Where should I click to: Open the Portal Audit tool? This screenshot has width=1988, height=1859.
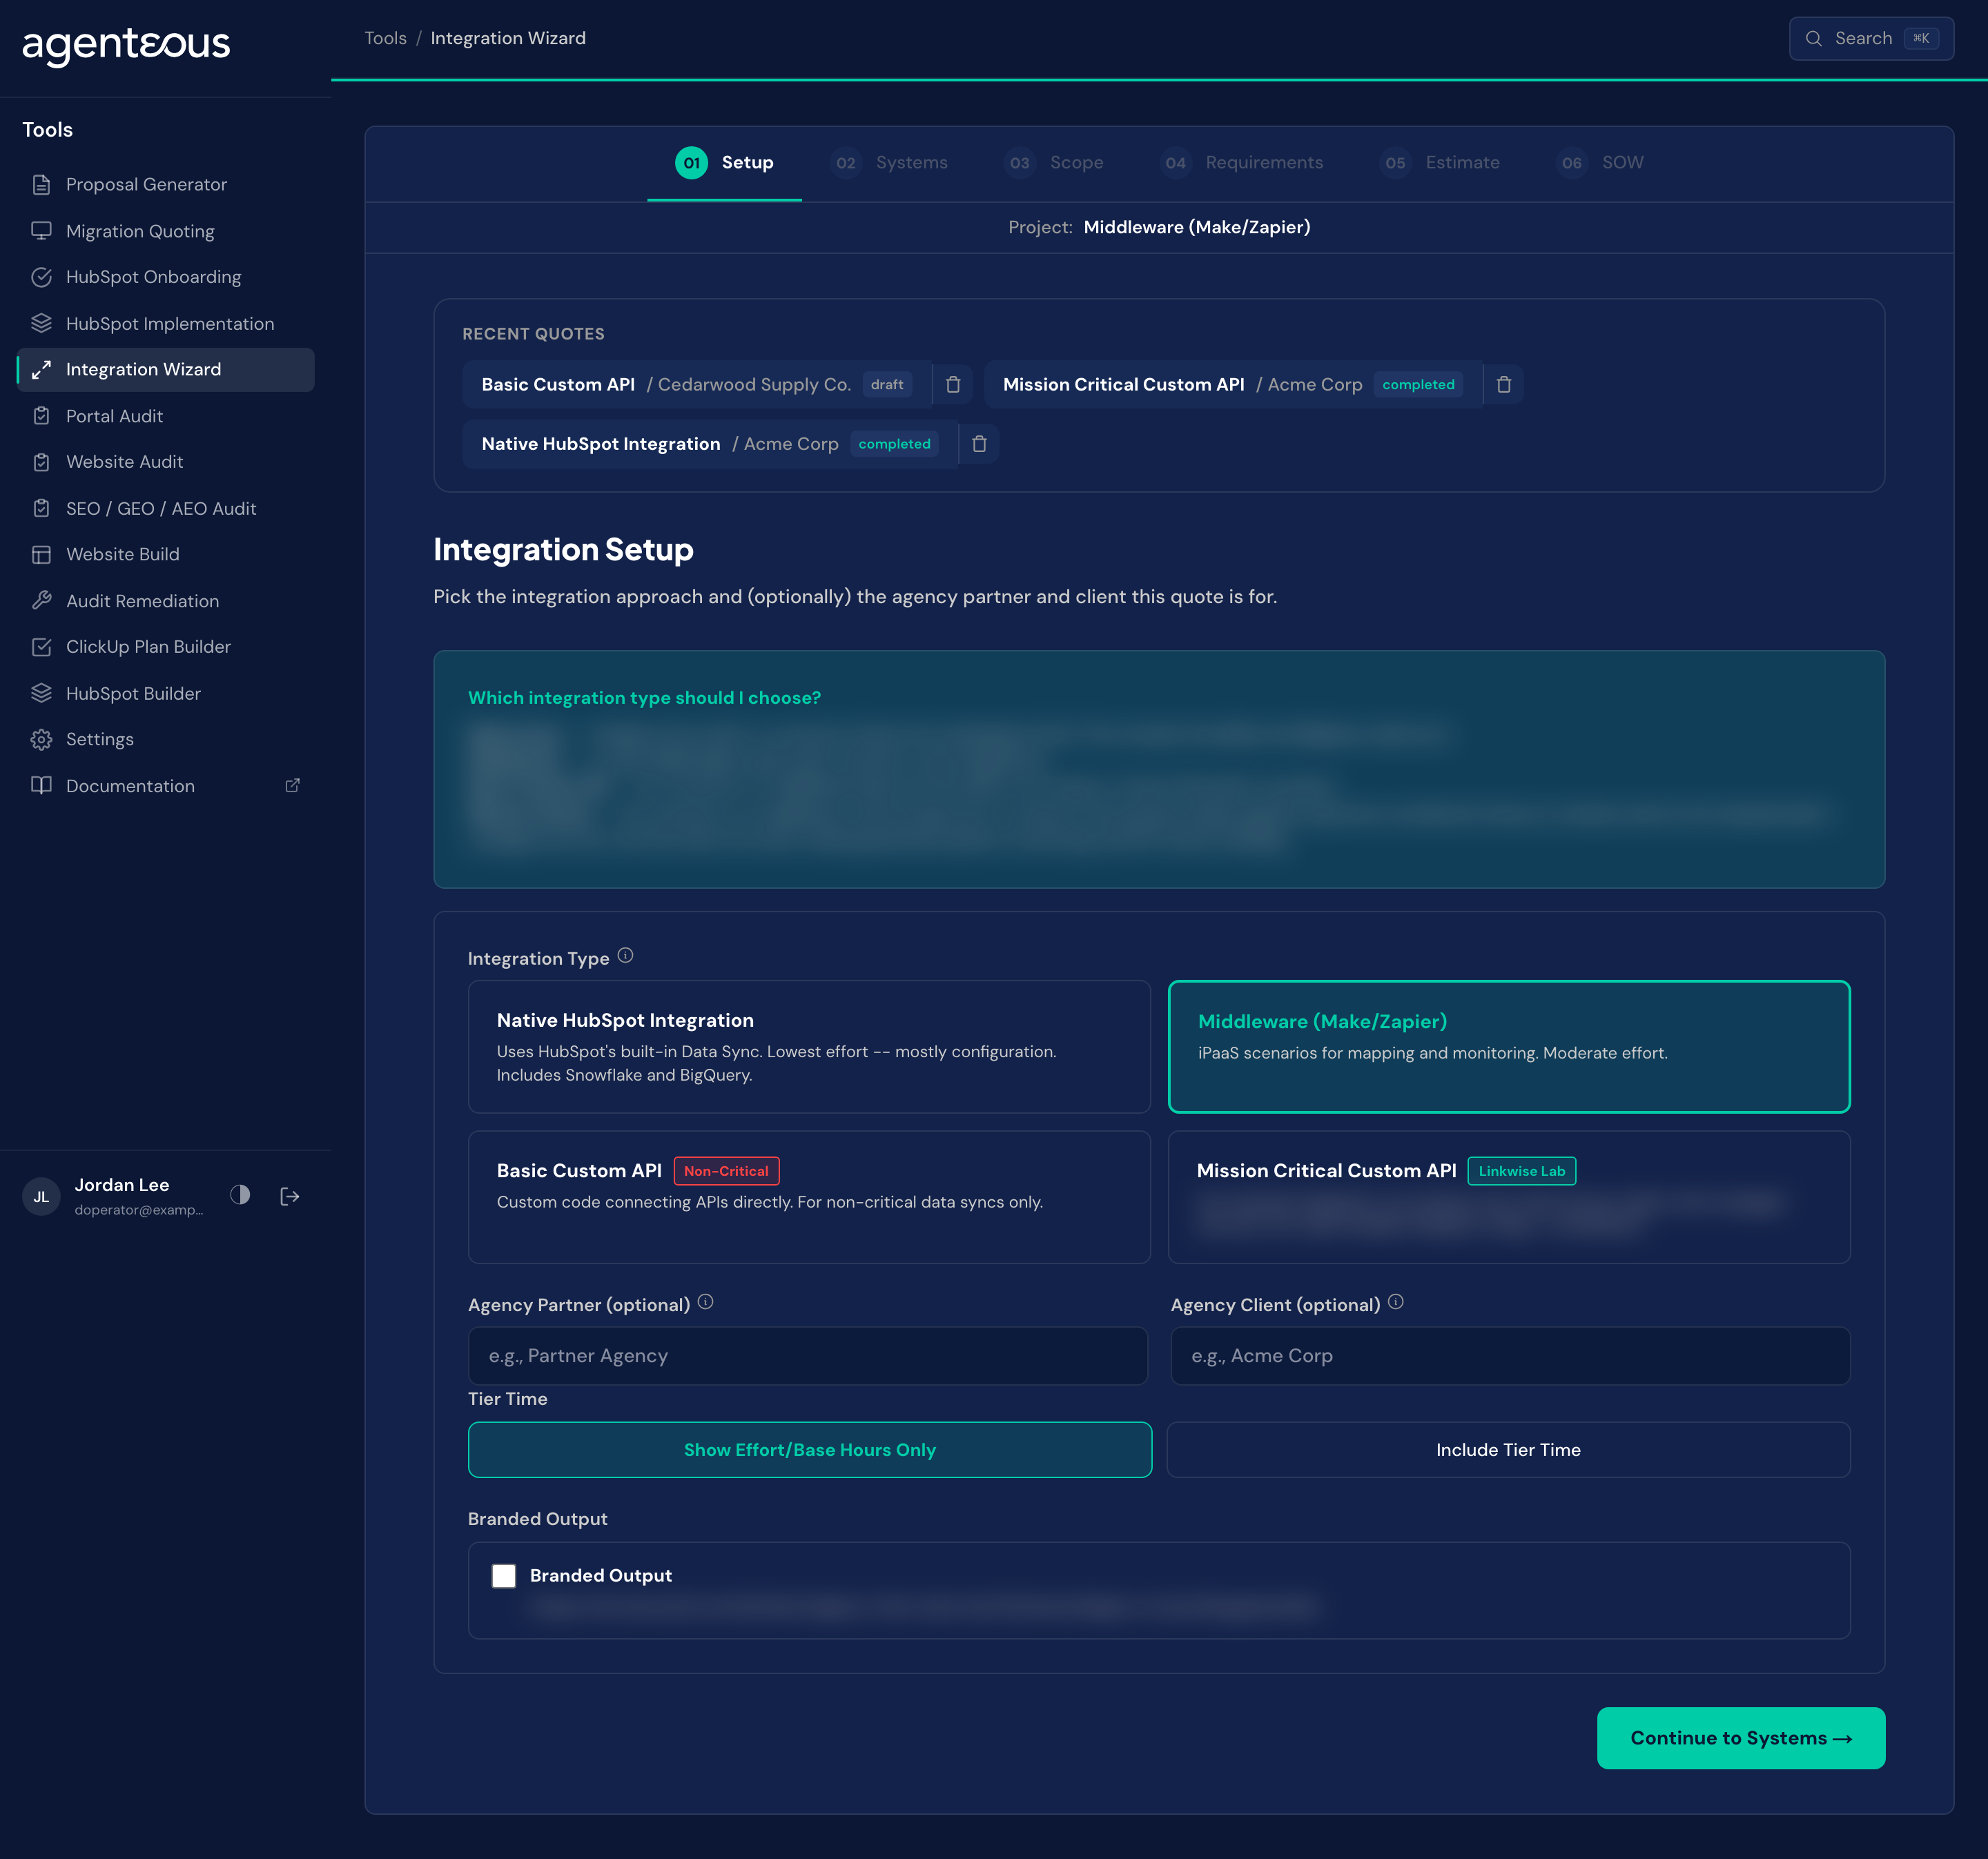(x=166, y=416)
